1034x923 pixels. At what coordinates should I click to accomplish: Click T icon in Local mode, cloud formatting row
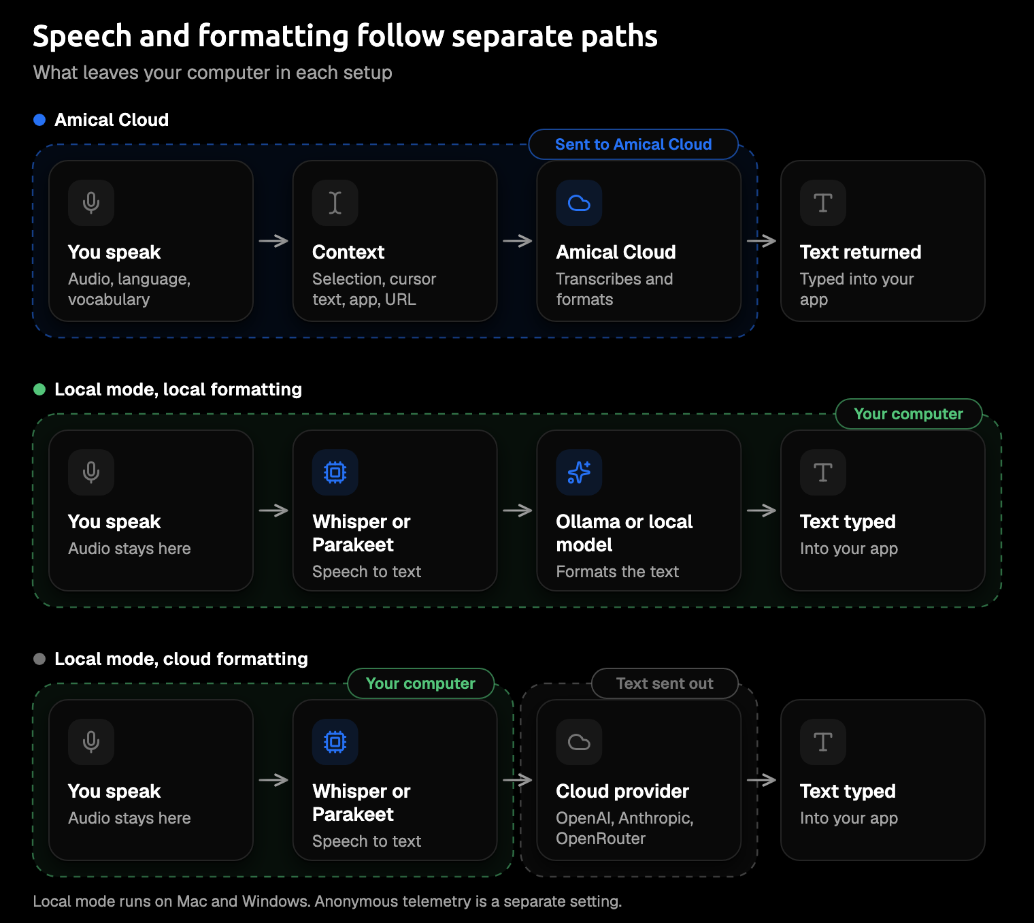pyautogui.click(x=823, y=742)
